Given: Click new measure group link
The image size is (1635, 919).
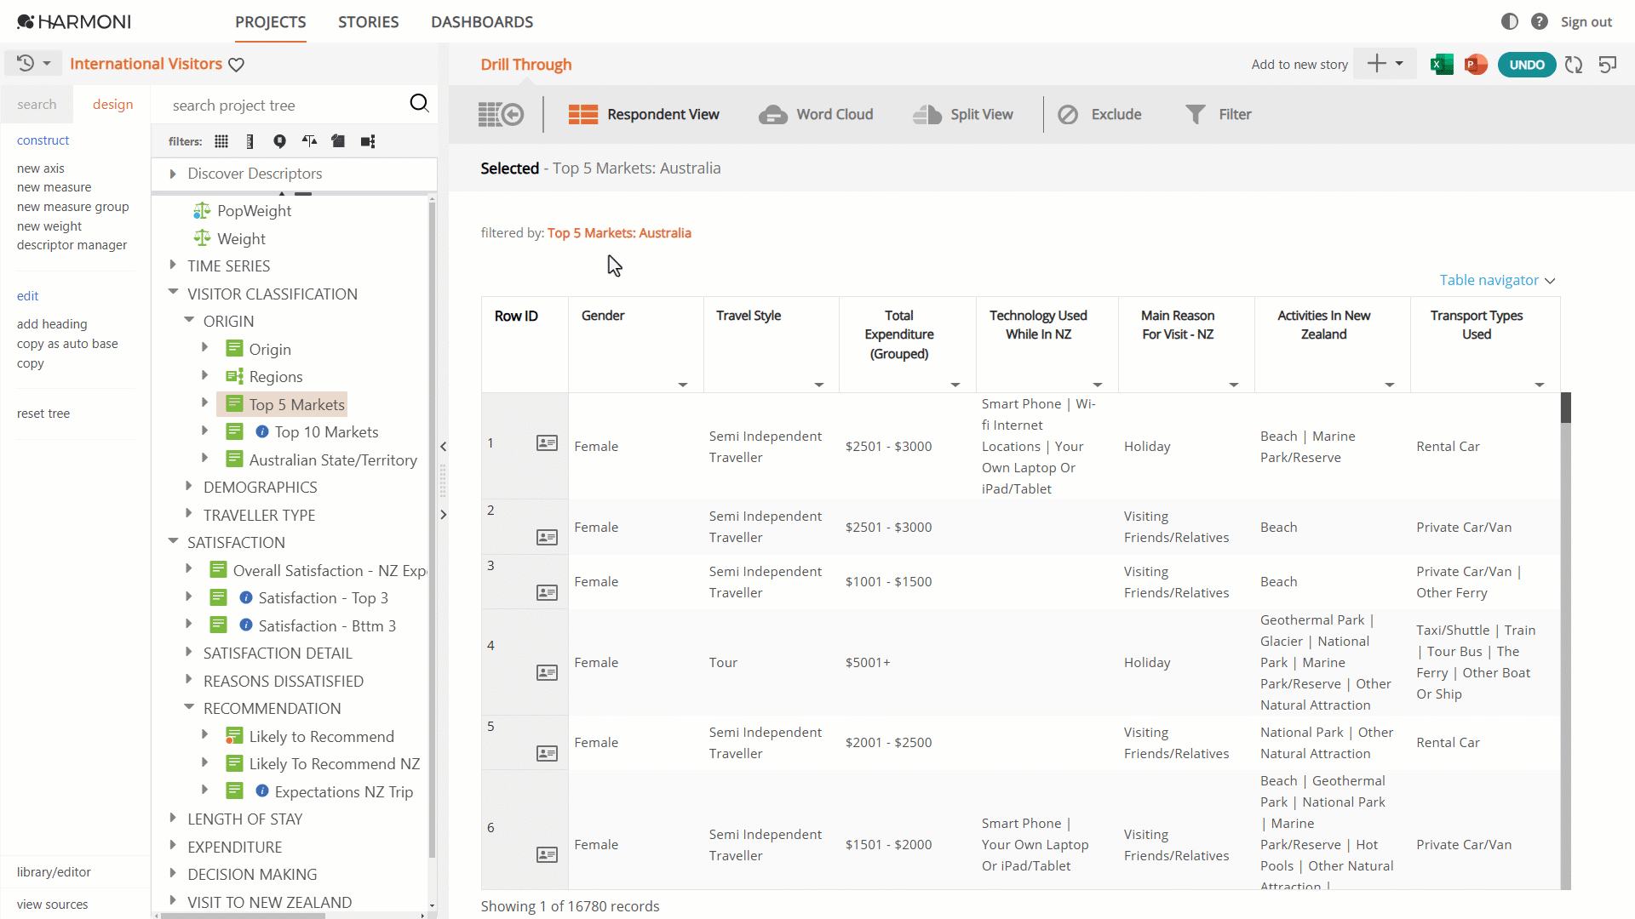Looking at the screenshot, I should coord(72,207).
